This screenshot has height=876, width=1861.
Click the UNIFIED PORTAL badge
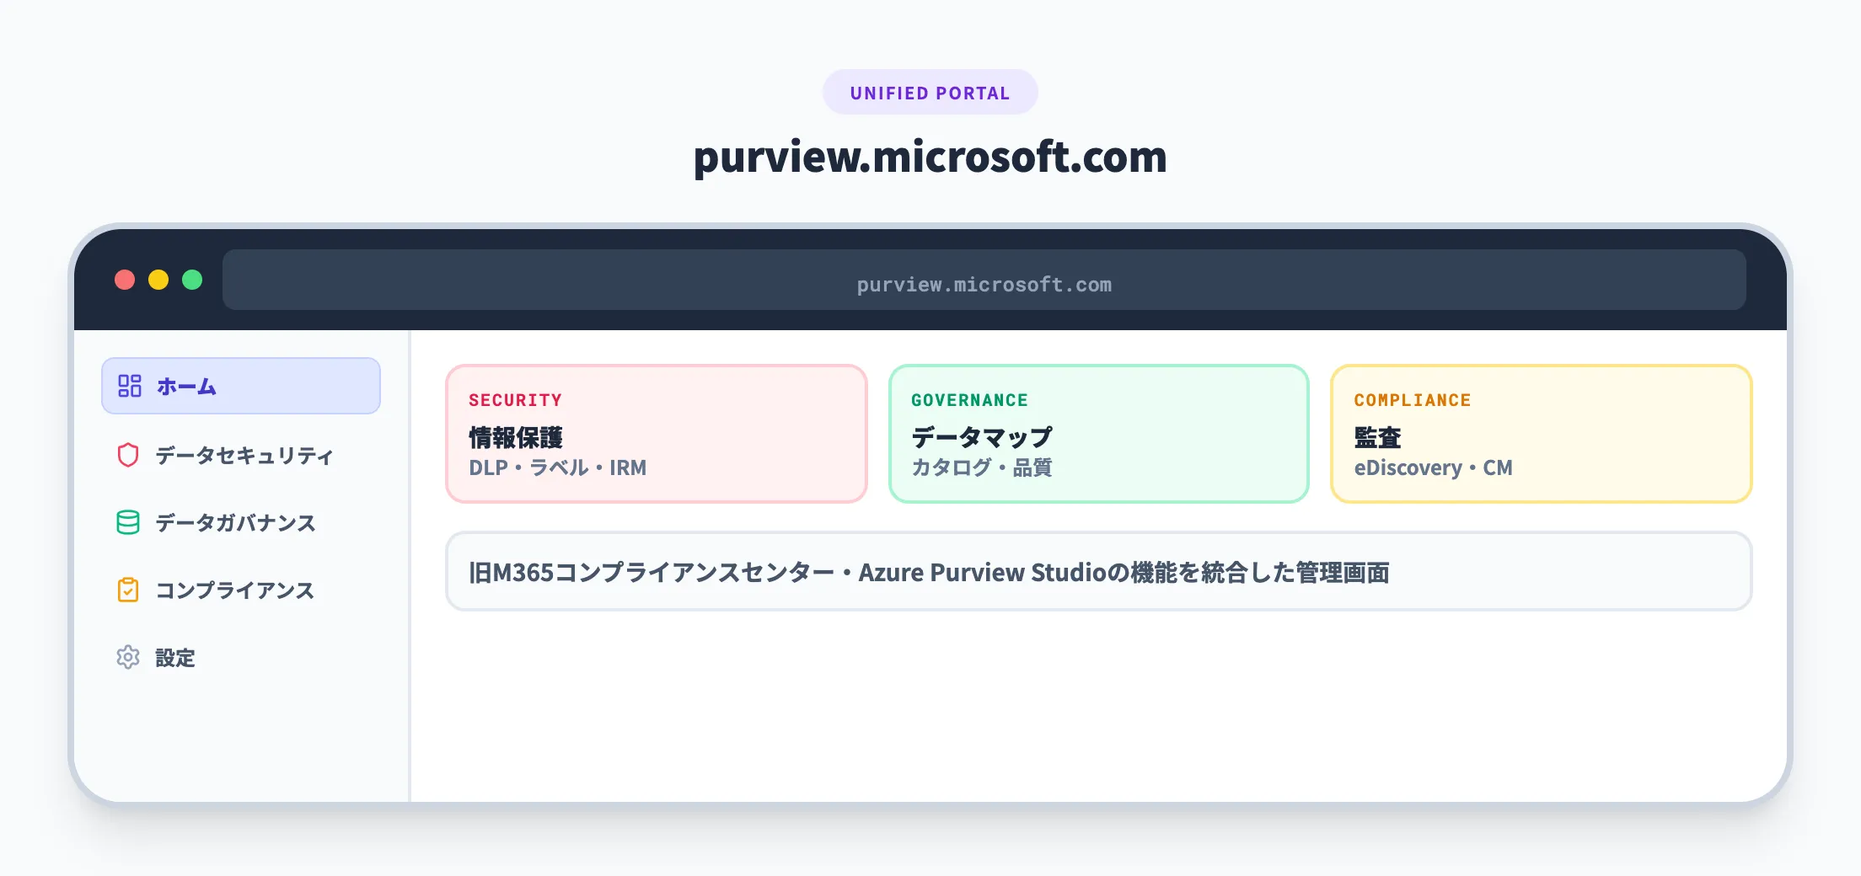point(930,92)
